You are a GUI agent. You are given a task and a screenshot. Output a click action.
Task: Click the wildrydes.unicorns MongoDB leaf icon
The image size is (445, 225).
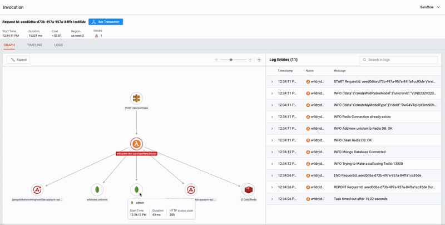(x=97, y=189)
